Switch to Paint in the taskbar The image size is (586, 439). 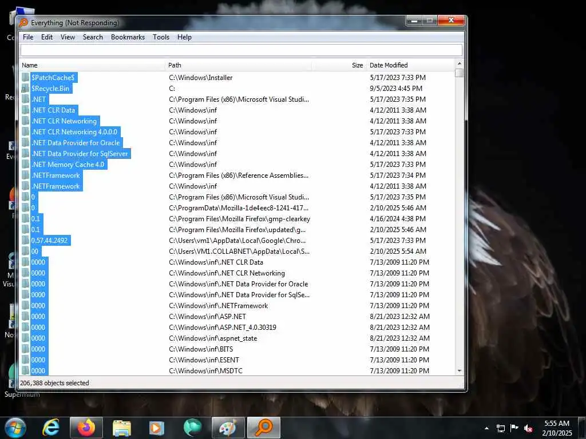(x=228, y=428)
